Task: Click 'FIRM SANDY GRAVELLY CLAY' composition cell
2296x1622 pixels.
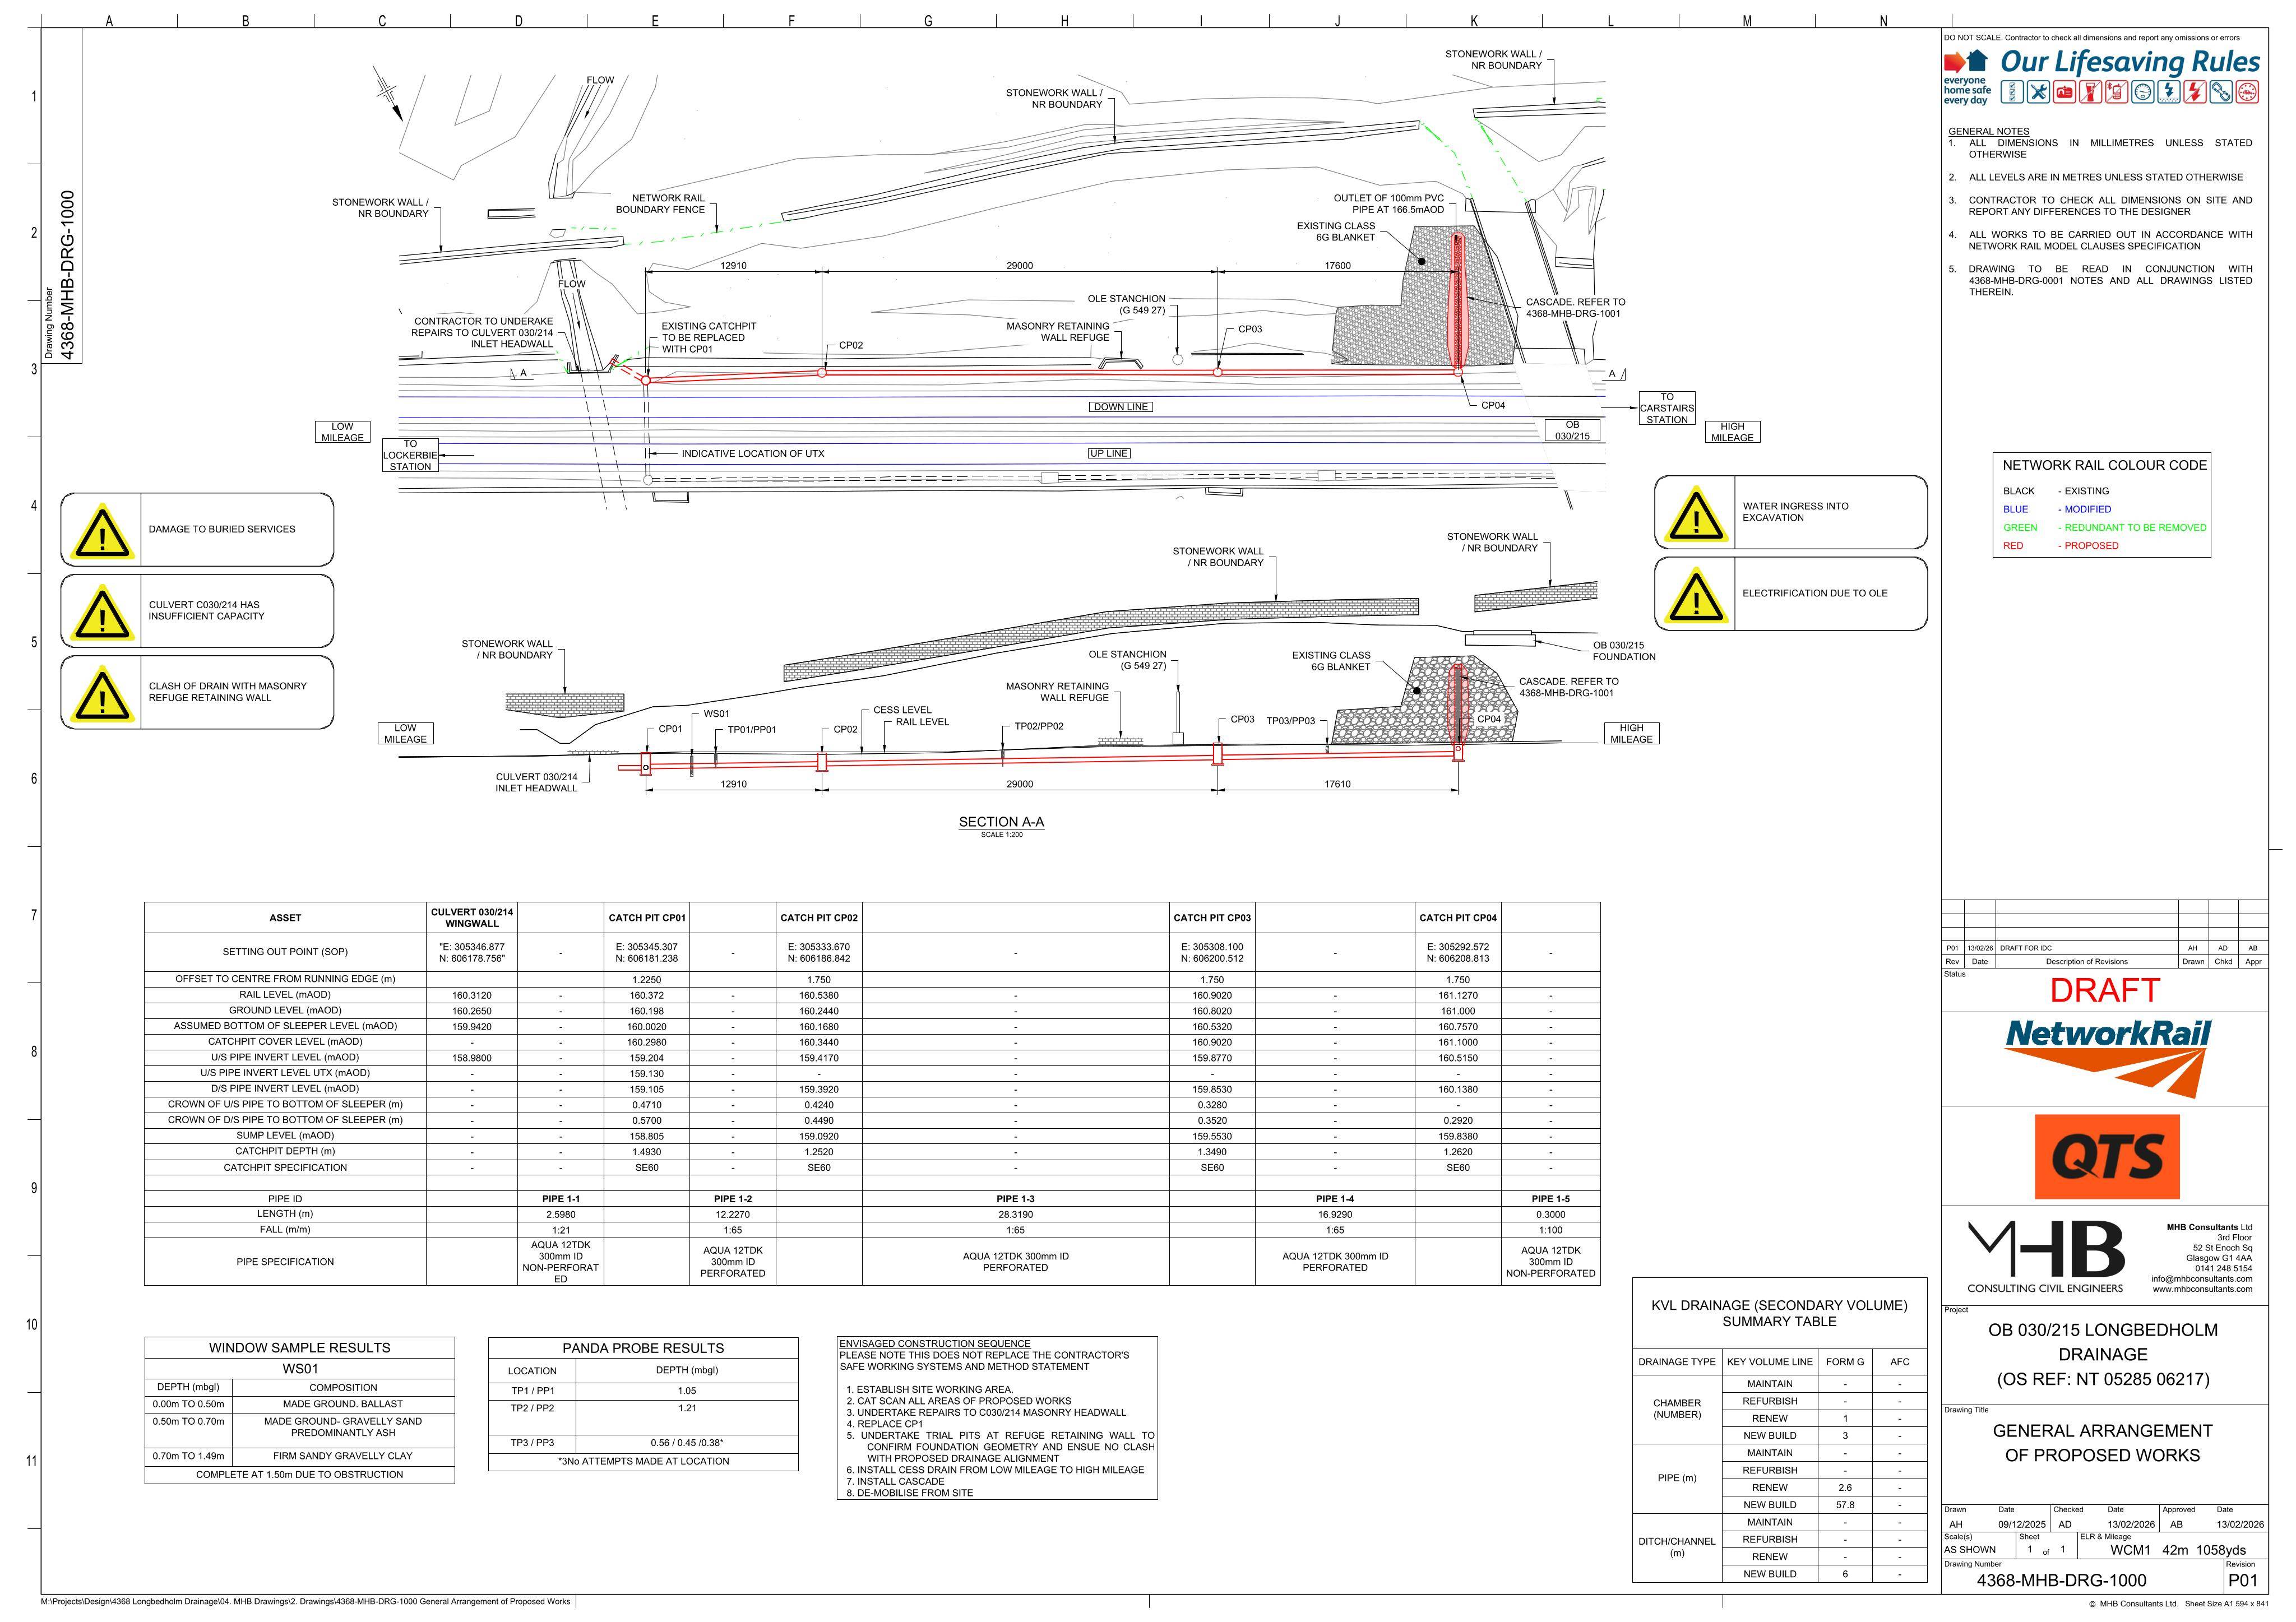Action: (x=343, y=1456)
